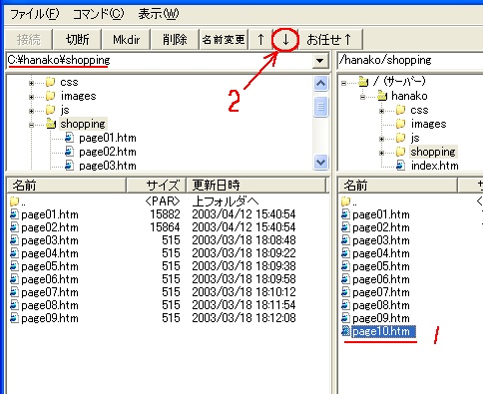Click the download down-arrow button
This screenshot has height=394, width=483.
pos(285,40)
